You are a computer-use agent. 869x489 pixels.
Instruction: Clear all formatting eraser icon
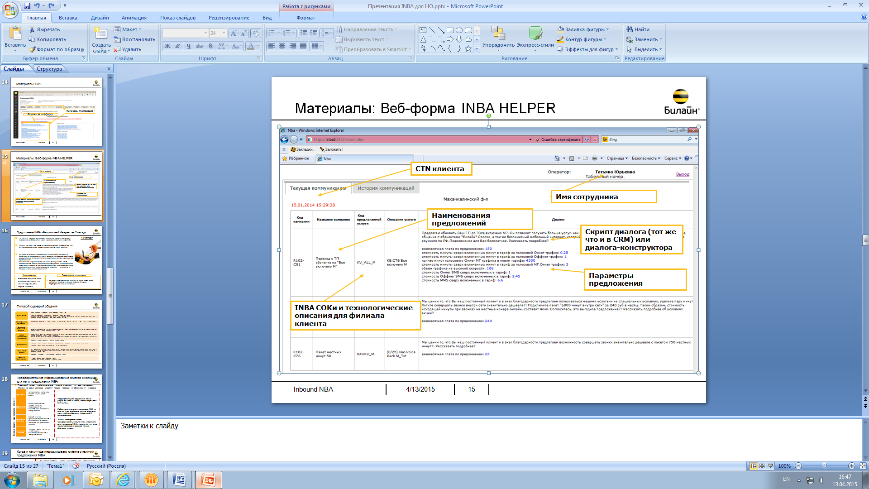pos(255,33)
